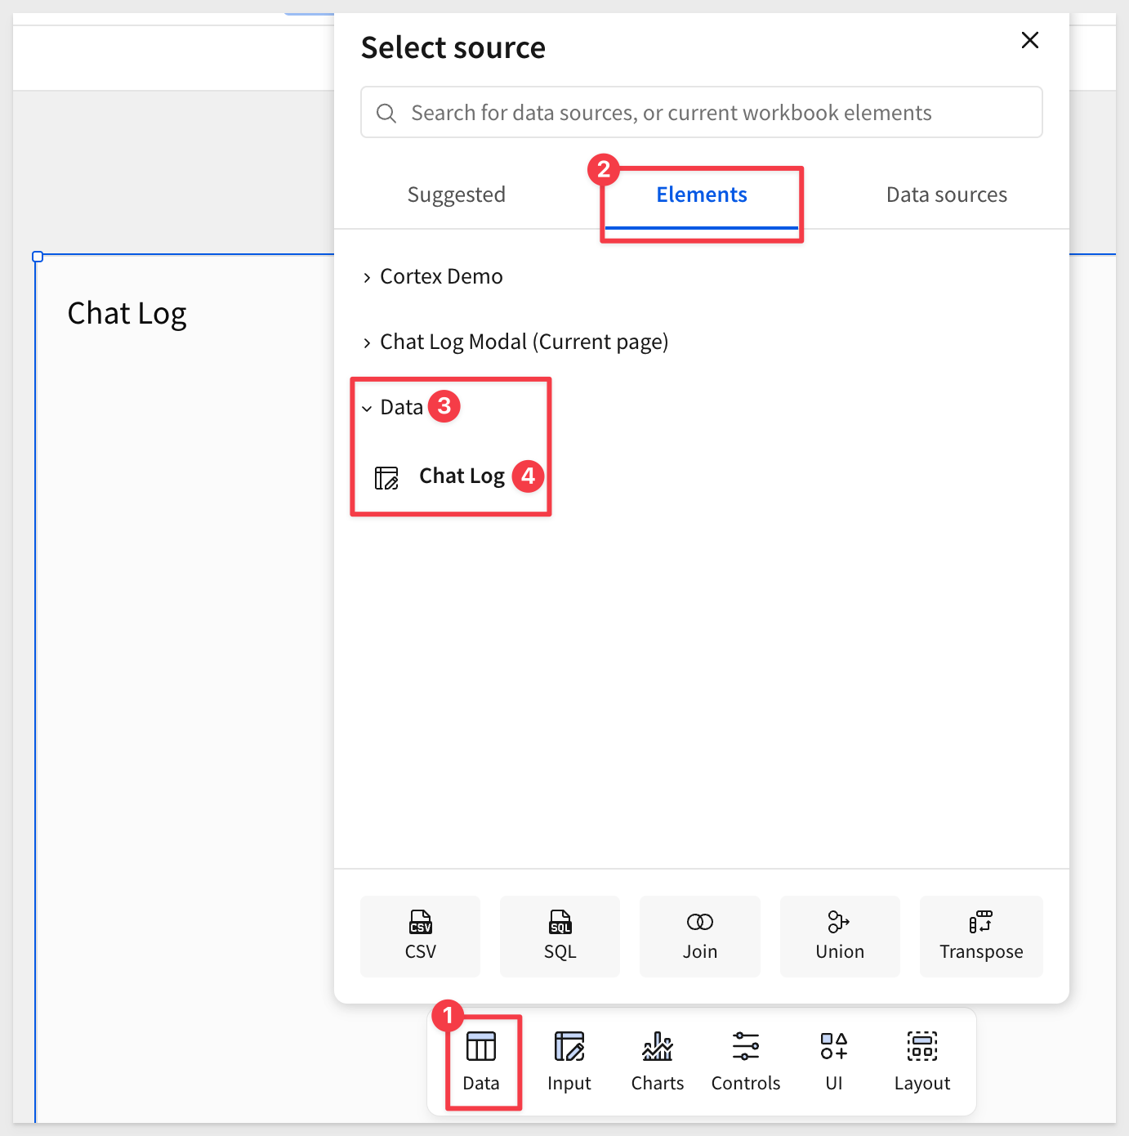Screen dimensions: 1129x1136
Task: Create a Join source
Action: tap(699, 936)
